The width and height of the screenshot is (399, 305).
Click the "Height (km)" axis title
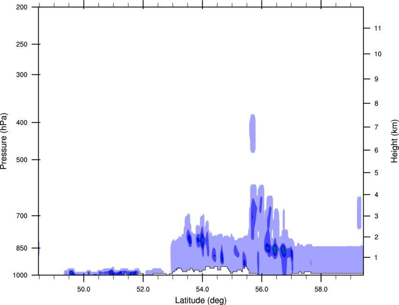[394, 141]
